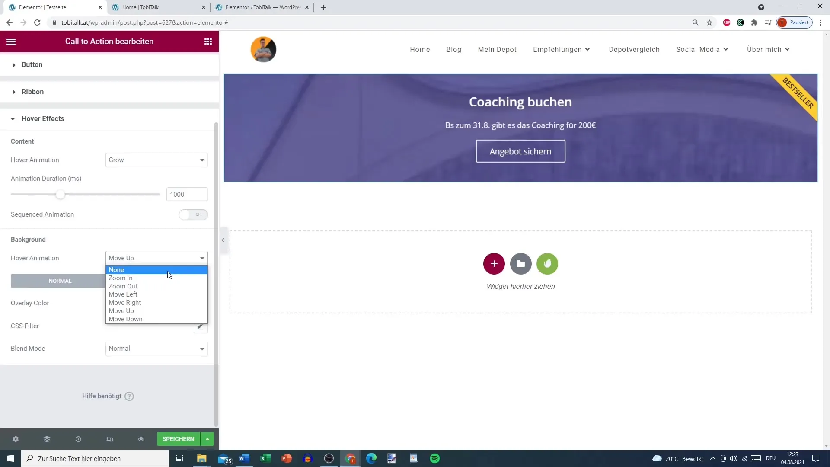Add new section with plus button
Viewport: 830px width, 467px height.
(494, 264)
